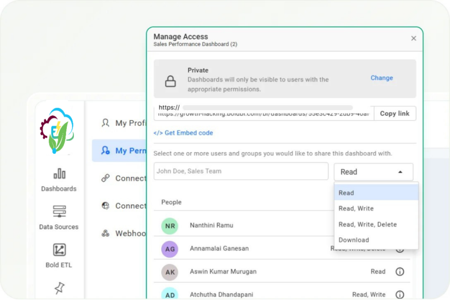Click the Copy link button

click(x=395, y=113)
